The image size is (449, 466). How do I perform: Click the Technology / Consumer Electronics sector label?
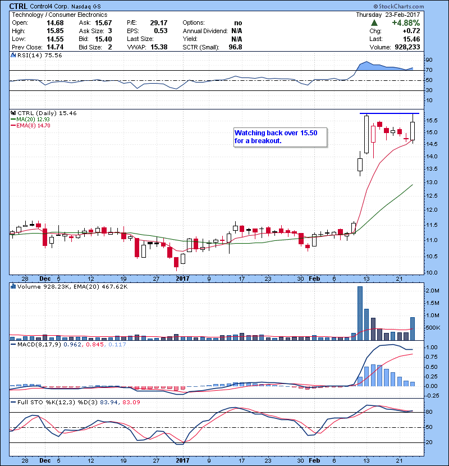[x=59, y=15]
